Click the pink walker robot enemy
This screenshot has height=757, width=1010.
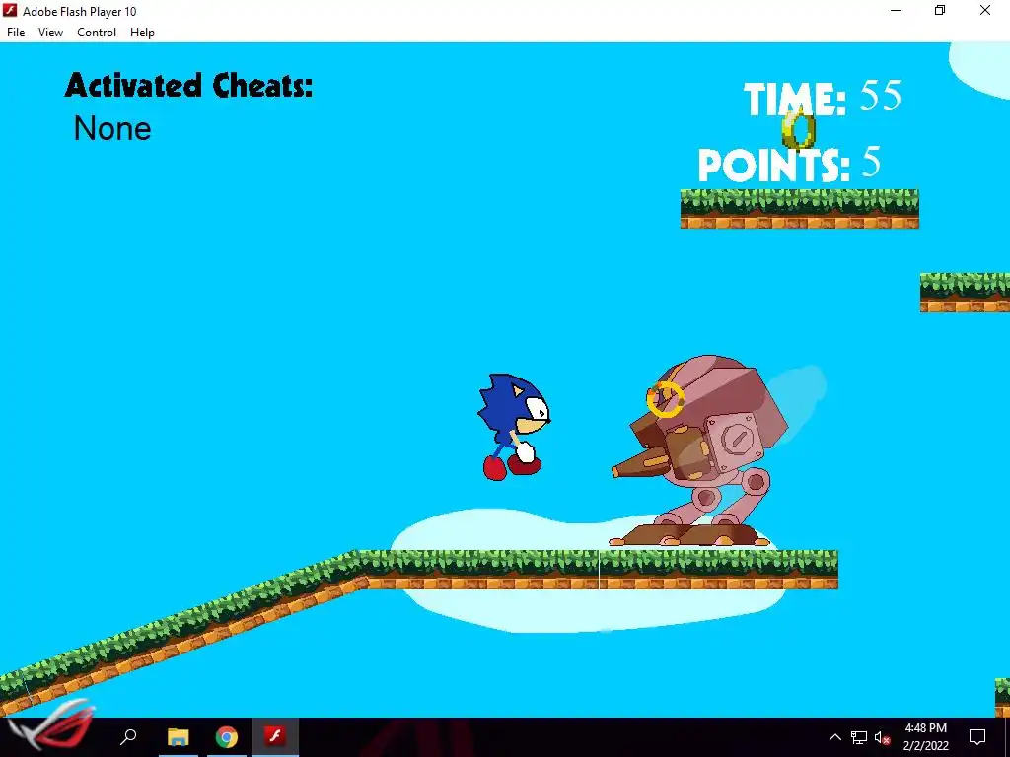click(699, 450)
